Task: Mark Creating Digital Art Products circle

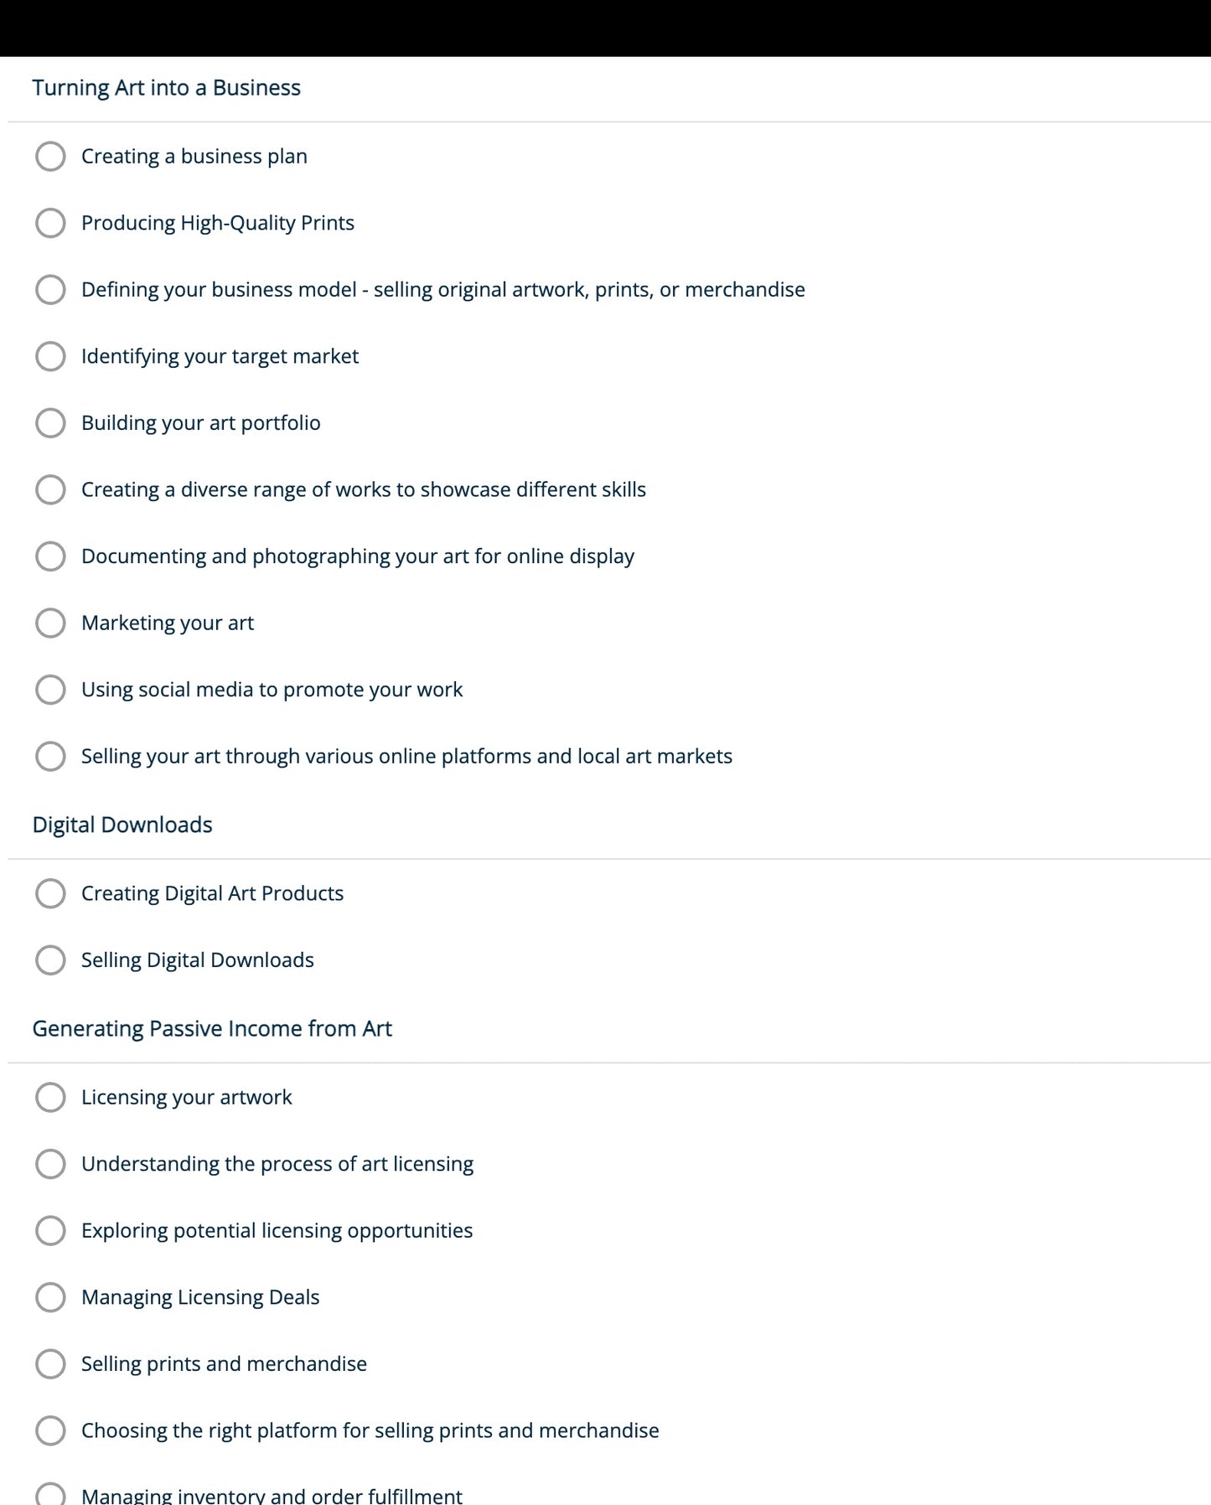Action: [50, 893]
